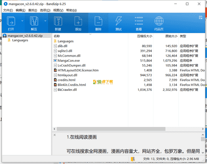The height and width of the screenshot is (164, 207).
Task: Click the Delete (删除) toolbar icon
Action: tap(98, 21)
